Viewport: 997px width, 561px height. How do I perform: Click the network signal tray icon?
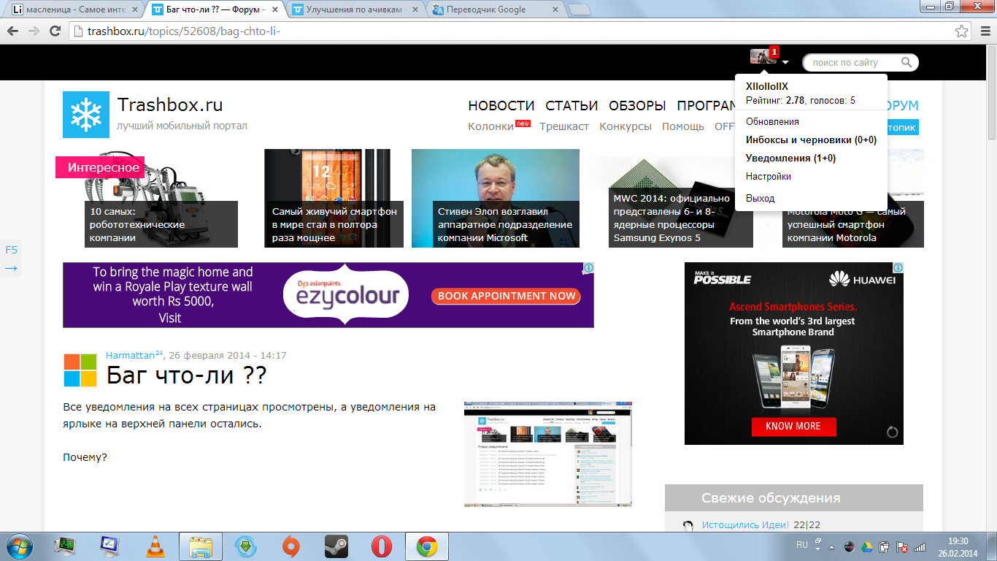point(920,546)
